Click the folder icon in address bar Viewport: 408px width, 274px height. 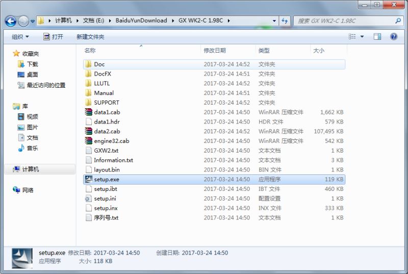41,20
